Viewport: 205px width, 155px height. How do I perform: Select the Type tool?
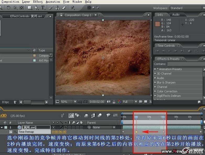[x=43, y=8]
